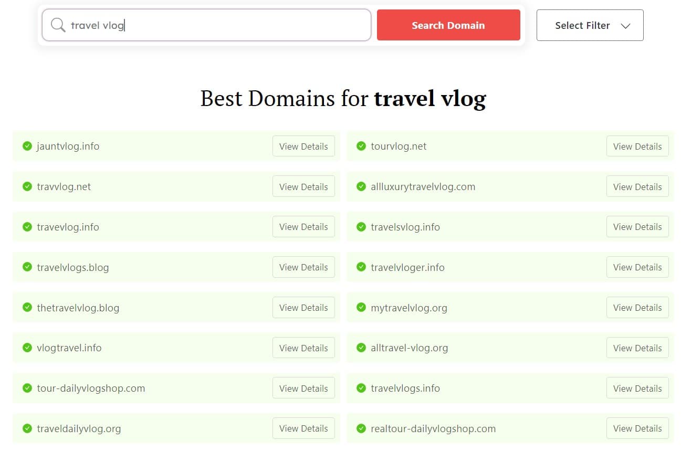This screenshot has height=451, width=681.
Task: Select the domain name travelvloger.info
Action: (x=407, y=267)
